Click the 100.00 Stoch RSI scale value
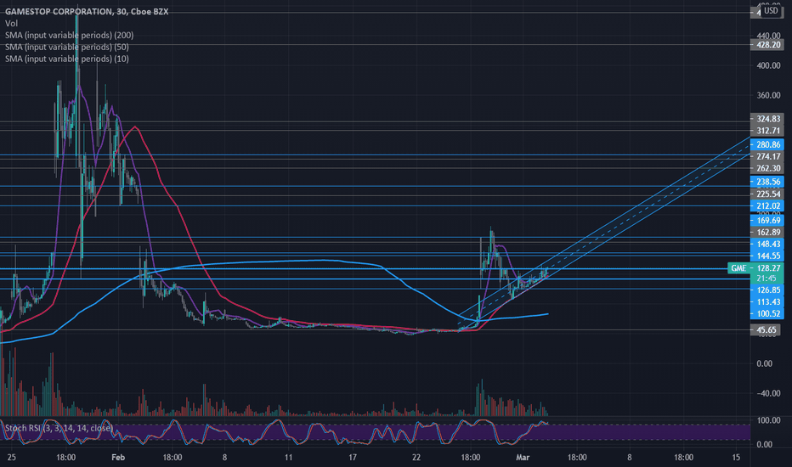This screenshot has width=792, height=467. click(768, 420)
